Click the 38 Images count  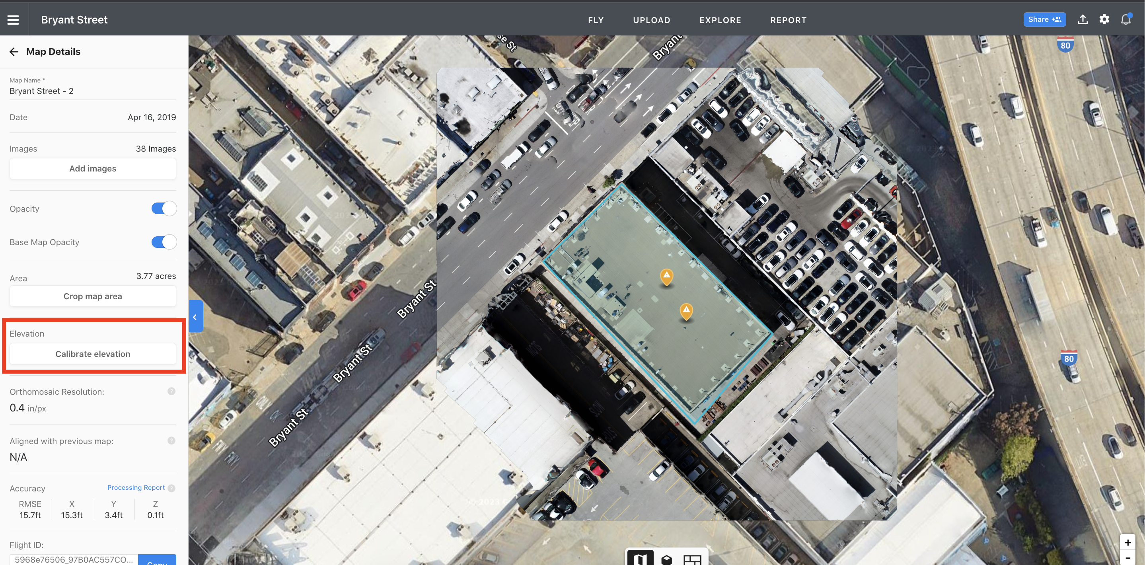156,149
